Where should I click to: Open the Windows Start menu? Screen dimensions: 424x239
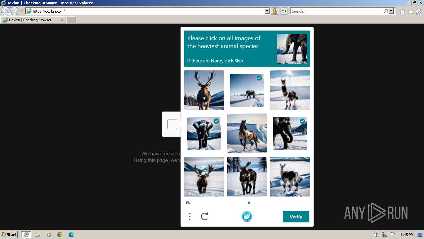[9, 235]
